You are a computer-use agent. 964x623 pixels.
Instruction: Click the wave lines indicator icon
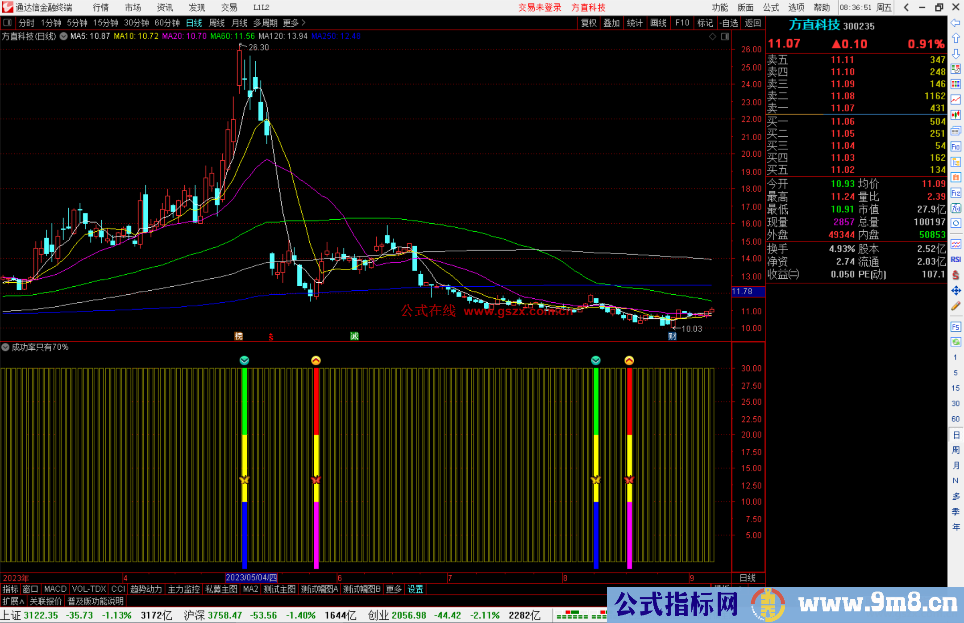(955, 244)
